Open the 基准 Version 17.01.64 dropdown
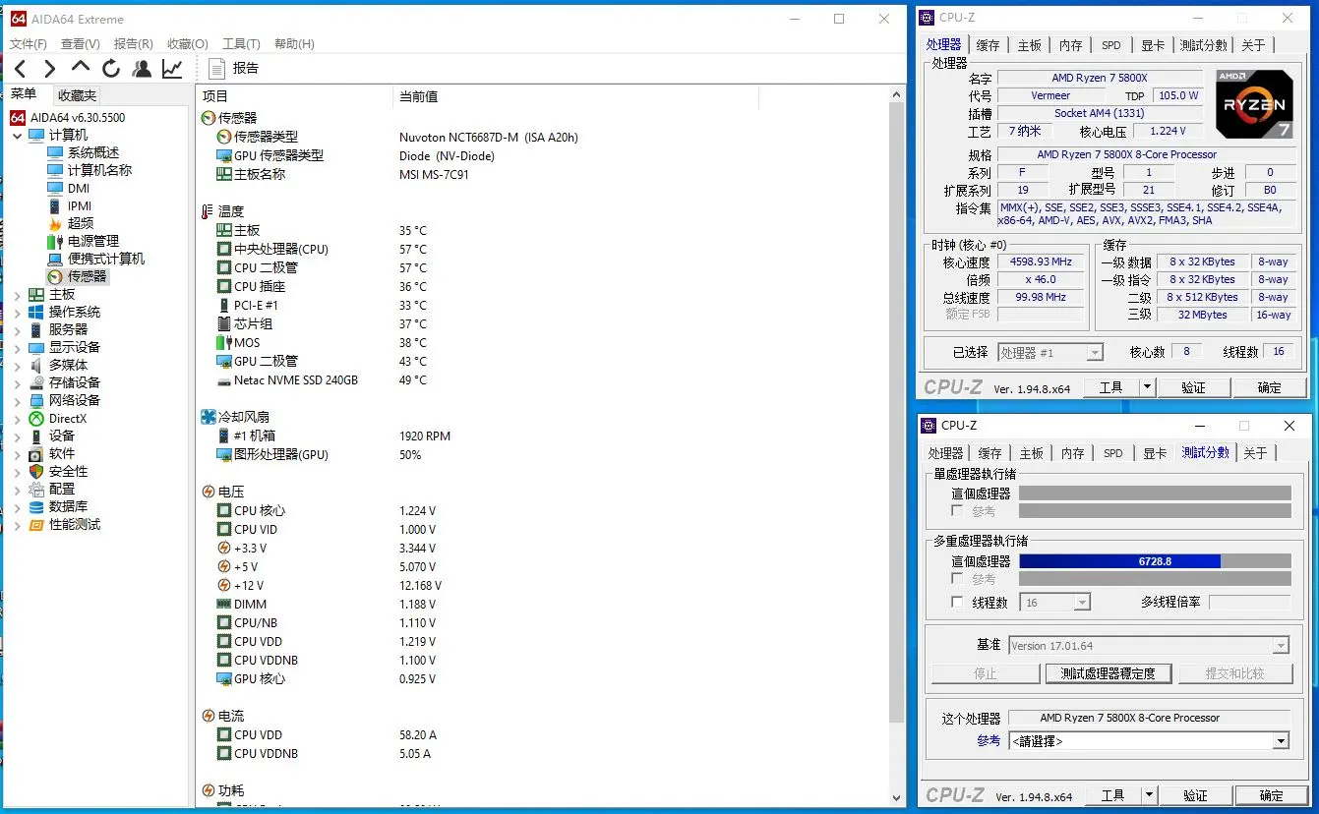The image size is (1319, 814). 1149,646
